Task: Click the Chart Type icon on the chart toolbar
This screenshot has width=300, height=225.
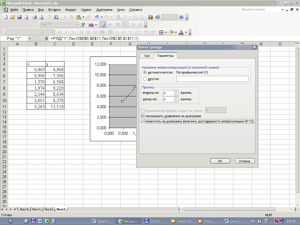Action: (x=91, y=25)
